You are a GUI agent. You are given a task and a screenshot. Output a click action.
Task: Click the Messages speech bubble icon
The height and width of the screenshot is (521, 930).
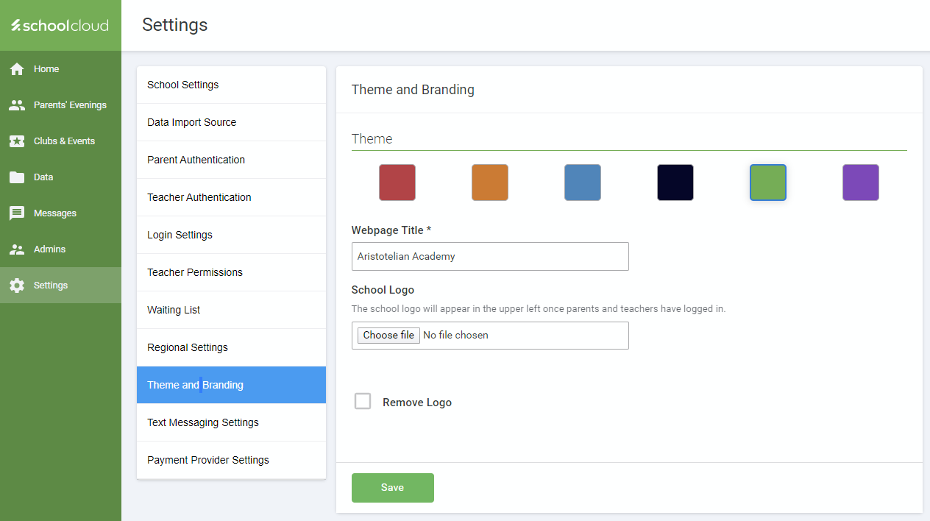point(17,213)
